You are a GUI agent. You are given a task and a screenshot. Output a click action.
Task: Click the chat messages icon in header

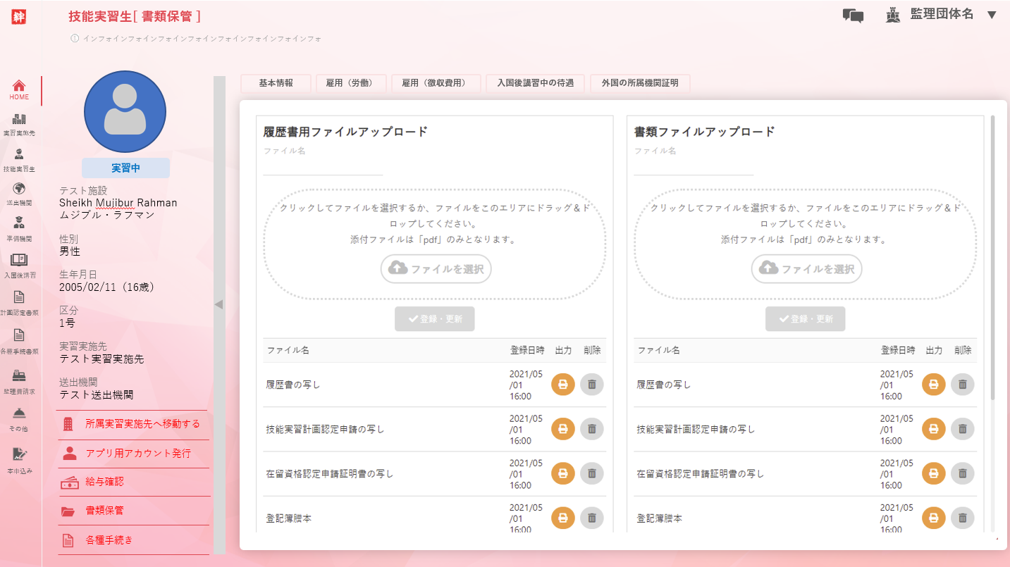(x=853, y=15)
